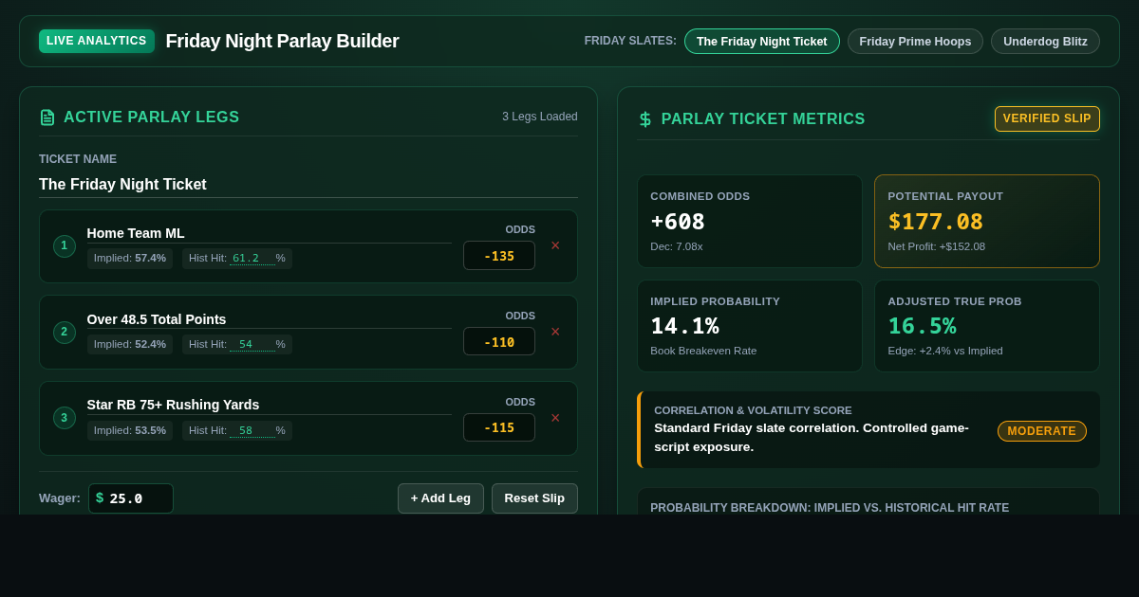Edit the -110 odds field
The height and width of the screenshot is (597, 1139).
tap(499, 342)
